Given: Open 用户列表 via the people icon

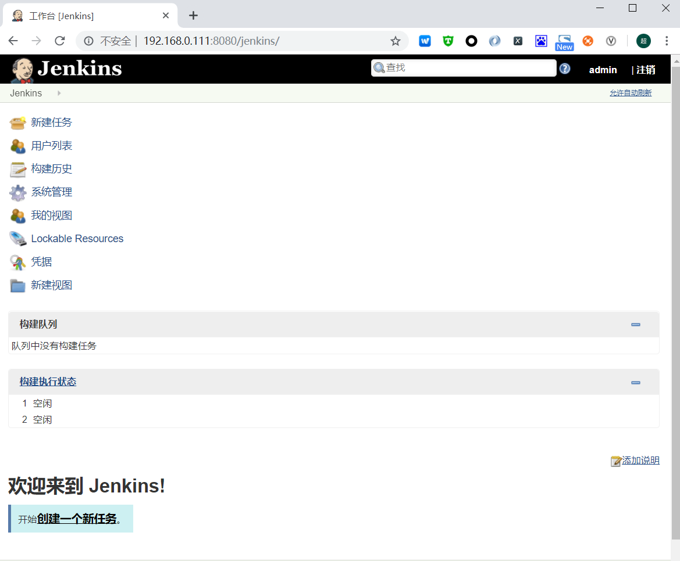Looking at the screenshot, I should 17,146.
